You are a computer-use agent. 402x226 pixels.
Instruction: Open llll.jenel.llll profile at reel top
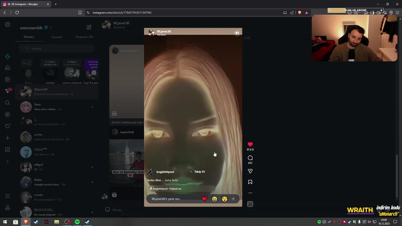(x=164, y=31)
